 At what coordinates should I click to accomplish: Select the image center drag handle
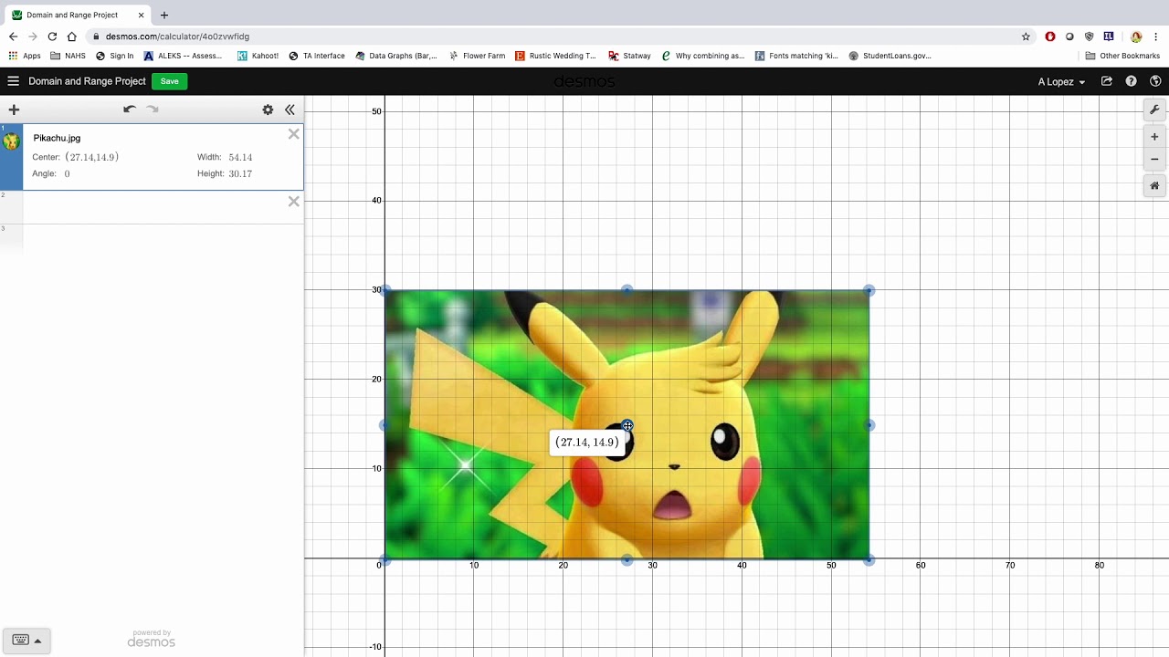coord(627,426)
